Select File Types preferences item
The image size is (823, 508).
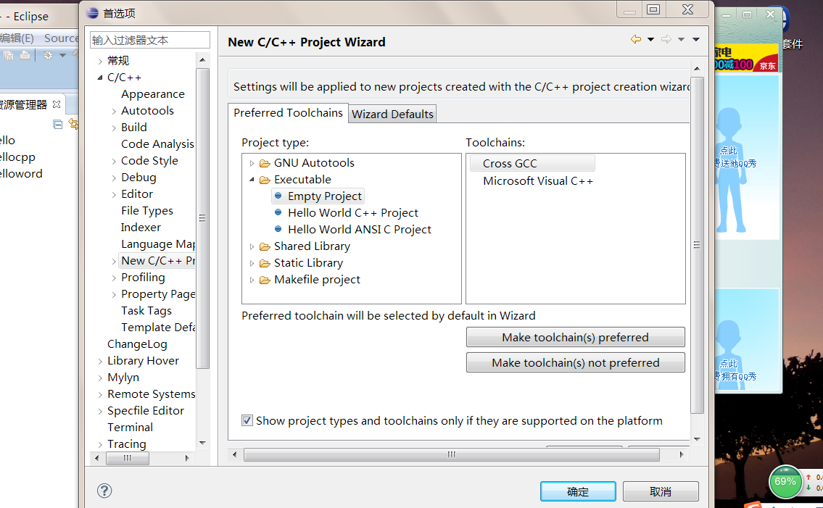pos(147,210)
